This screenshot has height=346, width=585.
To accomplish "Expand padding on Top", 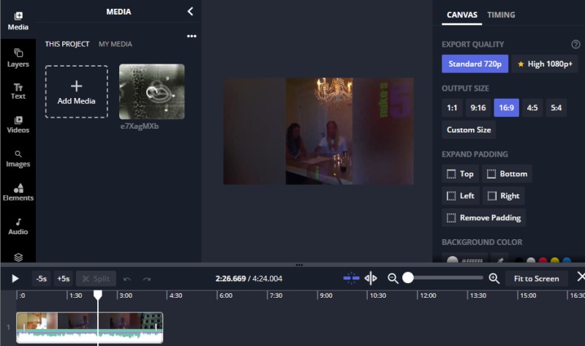I will point(461,174).
